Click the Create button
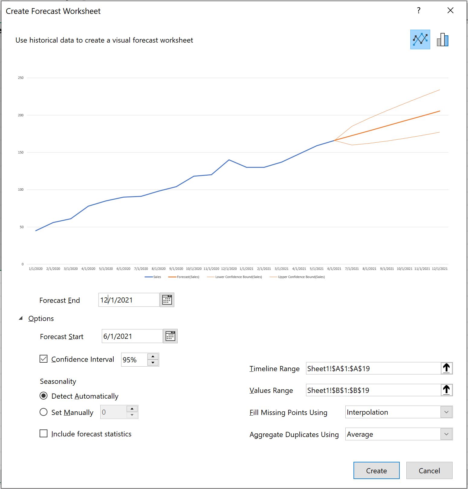This screenshot has width=468, height=489. [376, 470]
